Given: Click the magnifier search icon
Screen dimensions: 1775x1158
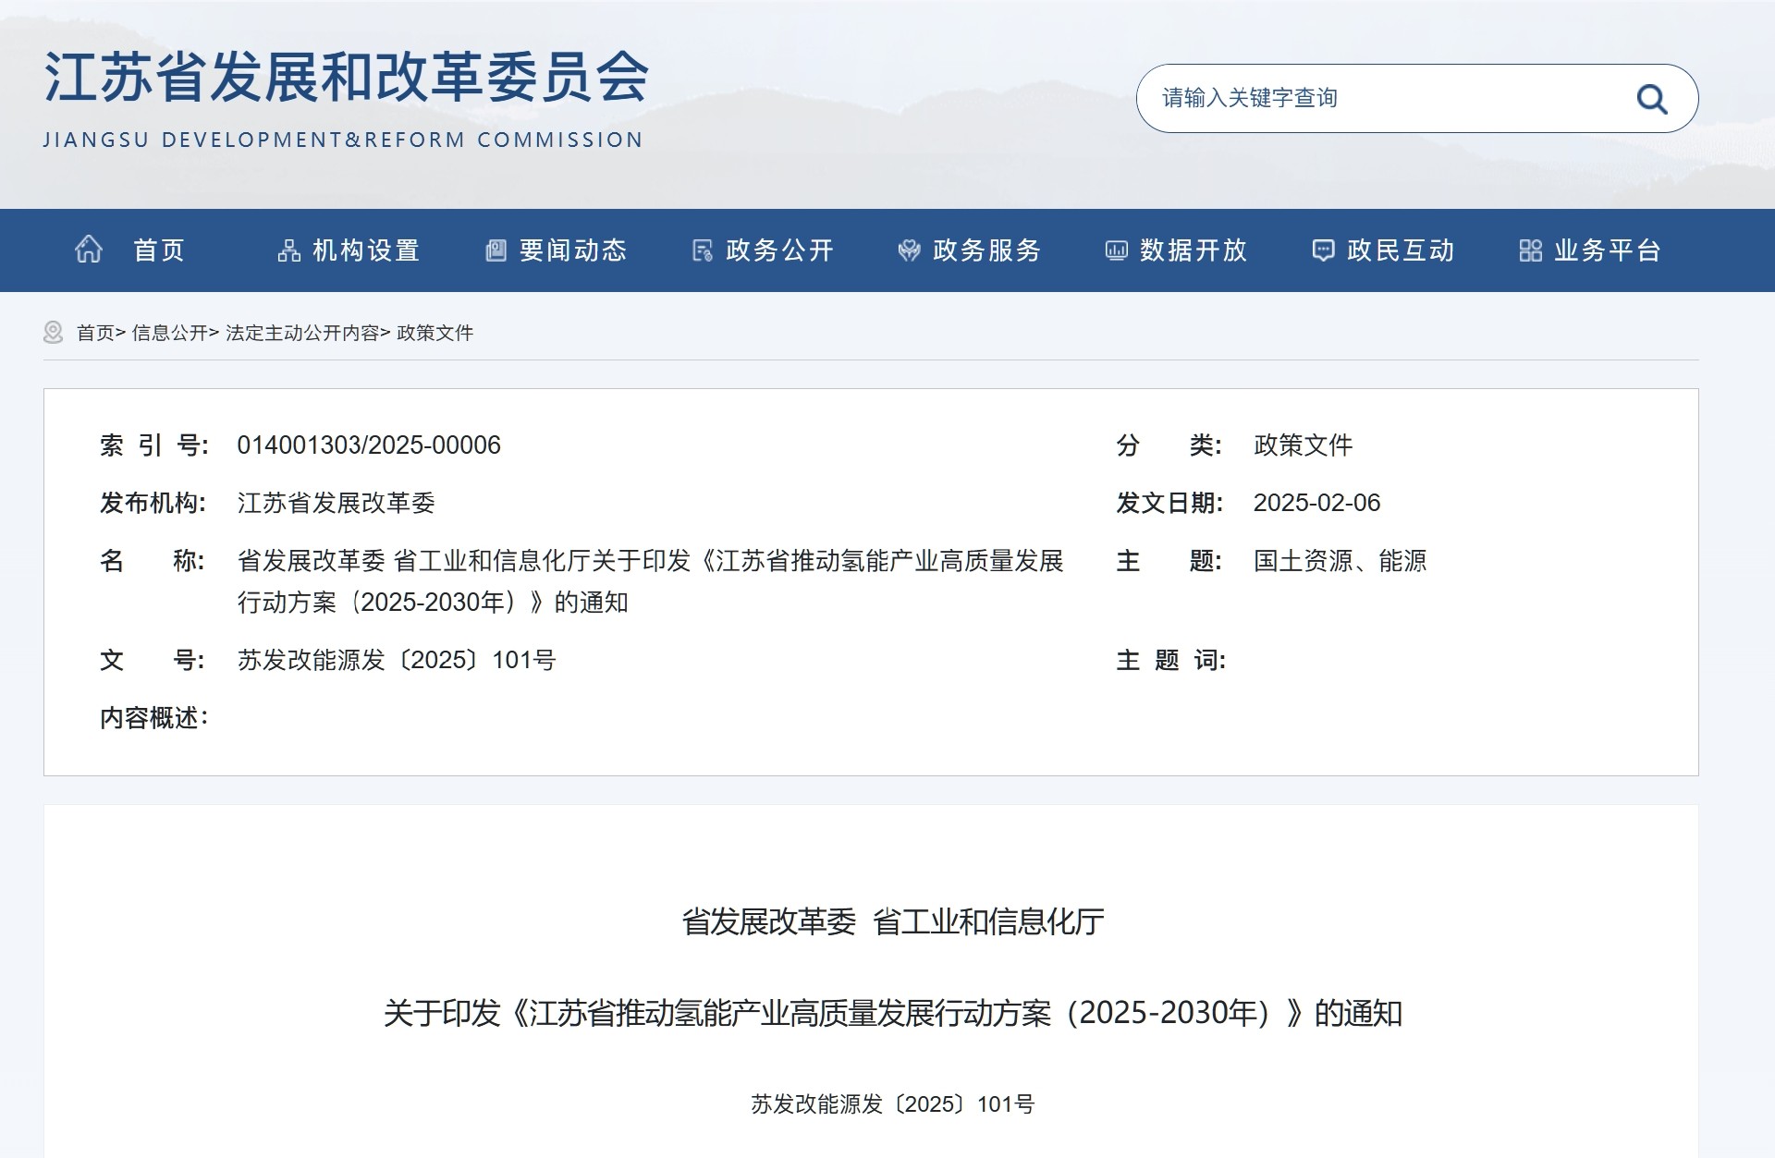Looking at the screenshot, I should tap(1651, 99).
